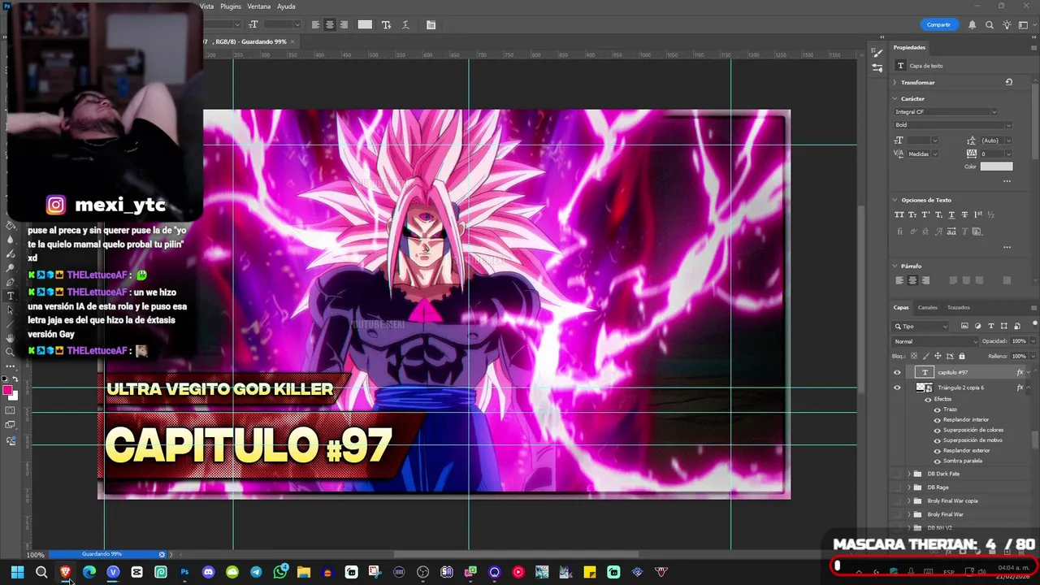1040x585 pixels.
Task: Hide the Triángulo 2 copia 6 layer
Action: pyautogui.click(x=897, y=388)
